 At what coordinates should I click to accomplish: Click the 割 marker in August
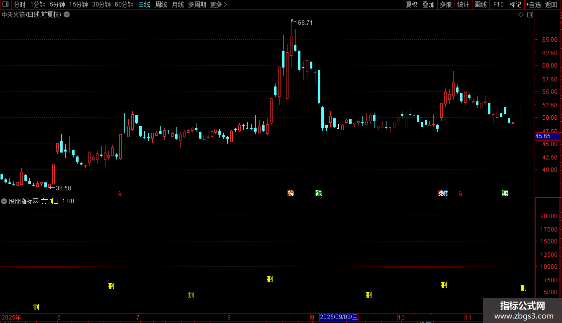pos(270,279)
